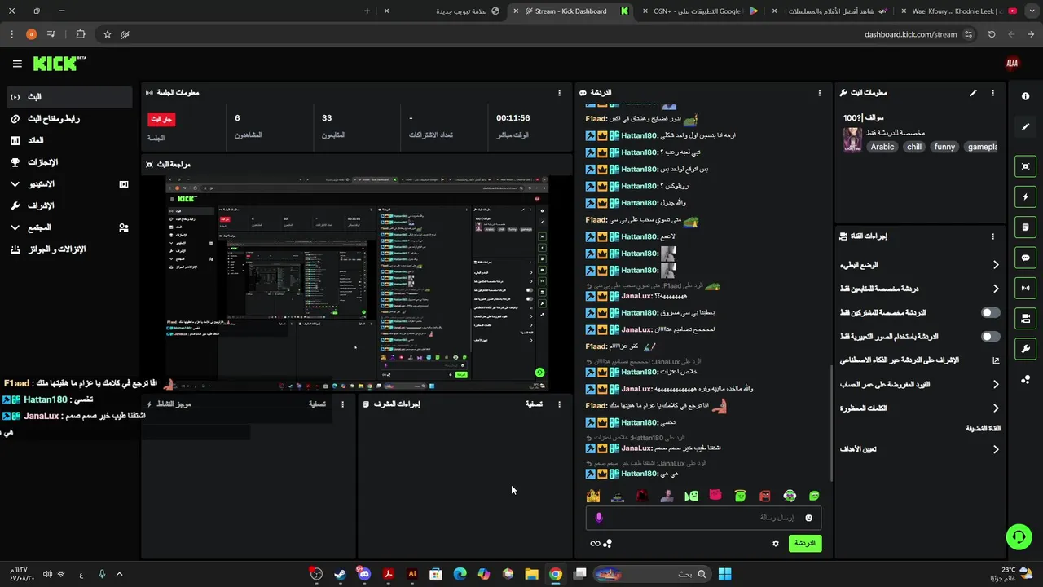
Task: Click the pencil edit icon in right toolbar
Action: [x=1025, y=127]
